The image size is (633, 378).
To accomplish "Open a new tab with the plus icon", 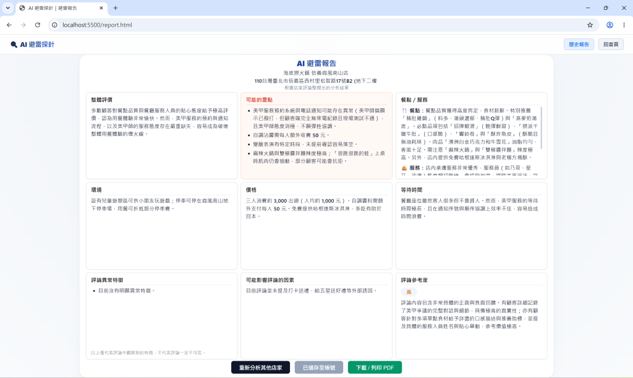I will coord(116,7).
